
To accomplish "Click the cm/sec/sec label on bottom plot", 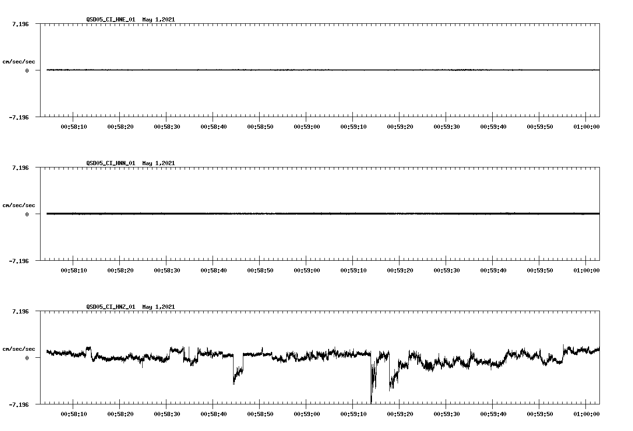I will 19,348.
